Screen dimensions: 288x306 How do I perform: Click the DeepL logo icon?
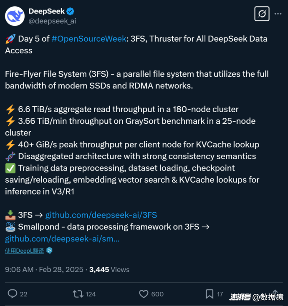(49, 251)
